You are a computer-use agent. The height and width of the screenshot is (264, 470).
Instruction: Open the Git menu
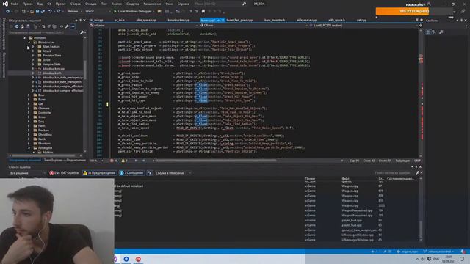point(48,4)
